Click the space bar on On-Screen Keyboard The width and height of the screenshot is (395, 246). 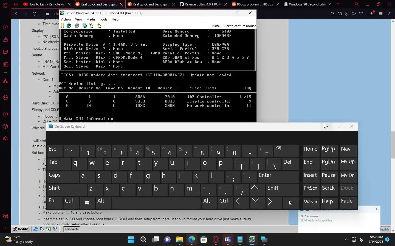pyautogui.click(x=156, y=203)
